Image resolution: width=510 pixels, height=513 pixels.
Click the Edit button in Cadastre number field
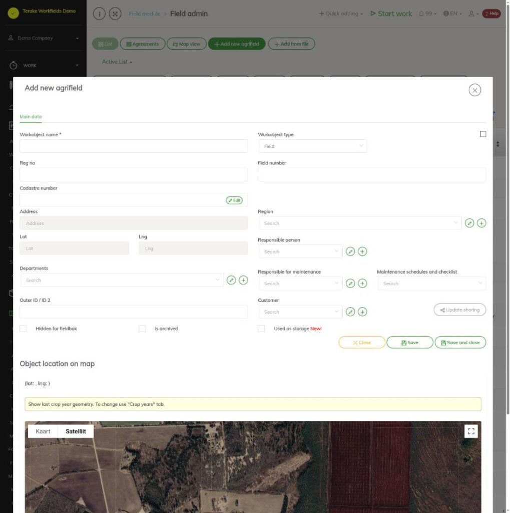[x=234, y=200]
